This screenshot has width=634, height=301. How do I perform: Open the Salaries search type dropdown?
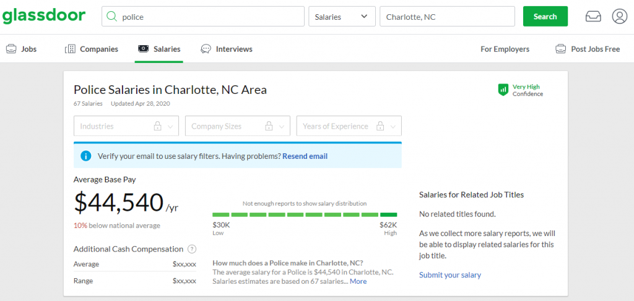[x=342, y=17]
